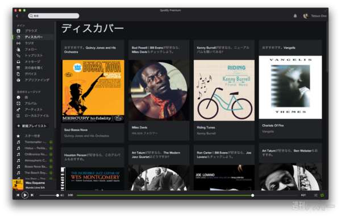Click the speaker mute icon
The height and width of the screenshot is (217, 341).
[x=62, y=195]
